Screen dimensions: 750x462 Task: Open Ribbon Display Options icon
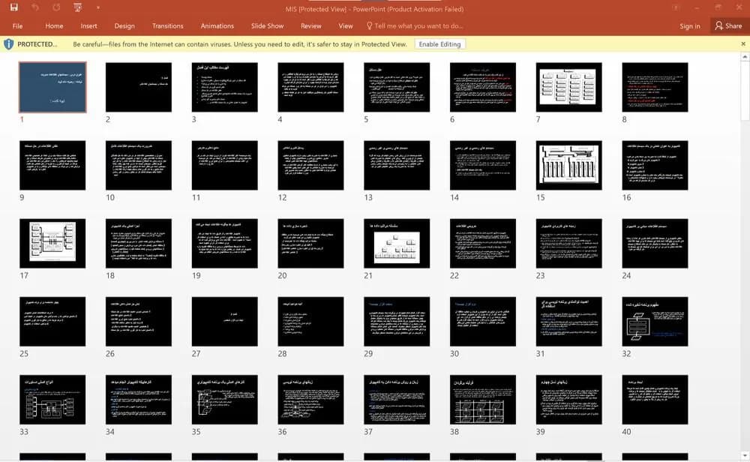pos(676,7)
